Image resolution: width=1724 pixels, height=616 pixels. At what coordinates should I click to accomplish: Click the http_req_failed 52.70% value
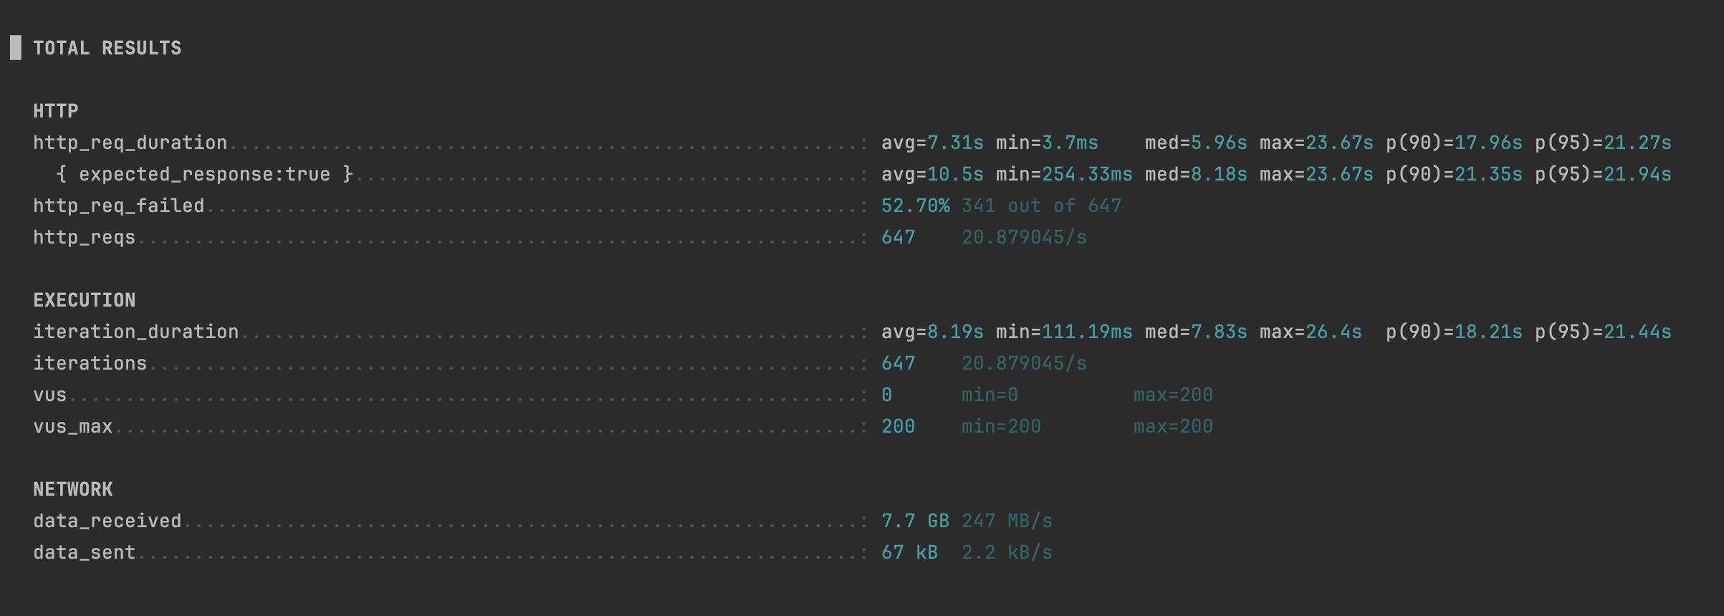point(915,206)
